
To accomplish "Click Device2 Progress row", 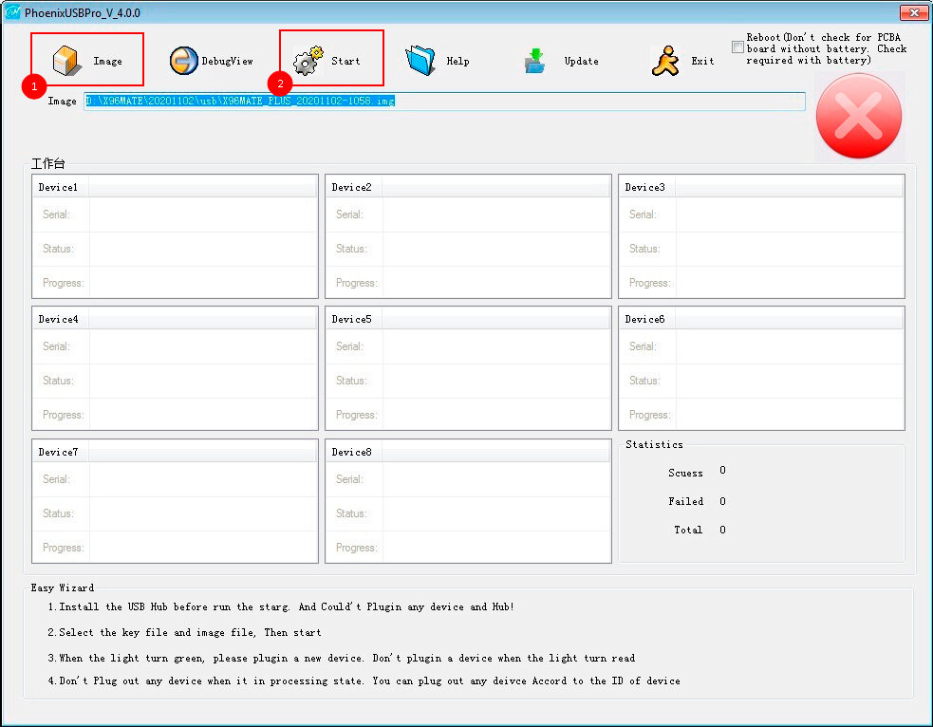I will (x=468, y=283).
